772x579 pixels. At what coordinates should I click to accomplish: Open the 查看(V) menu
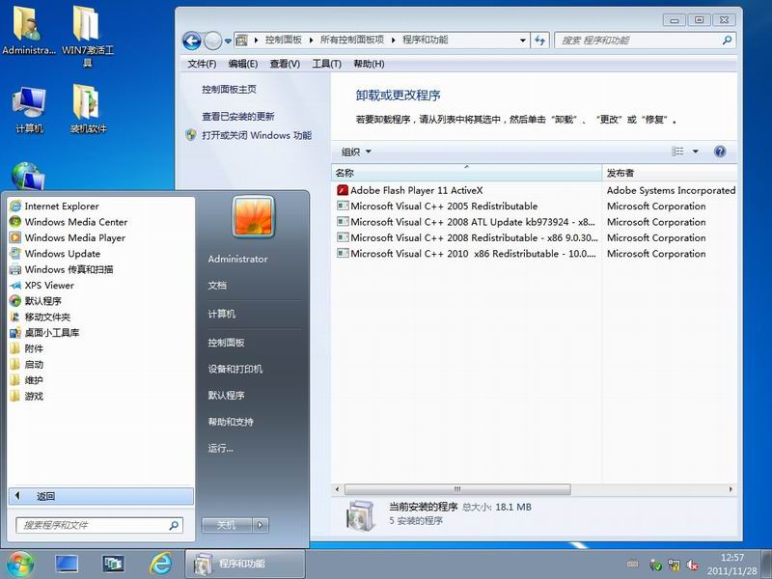[285, 64]
